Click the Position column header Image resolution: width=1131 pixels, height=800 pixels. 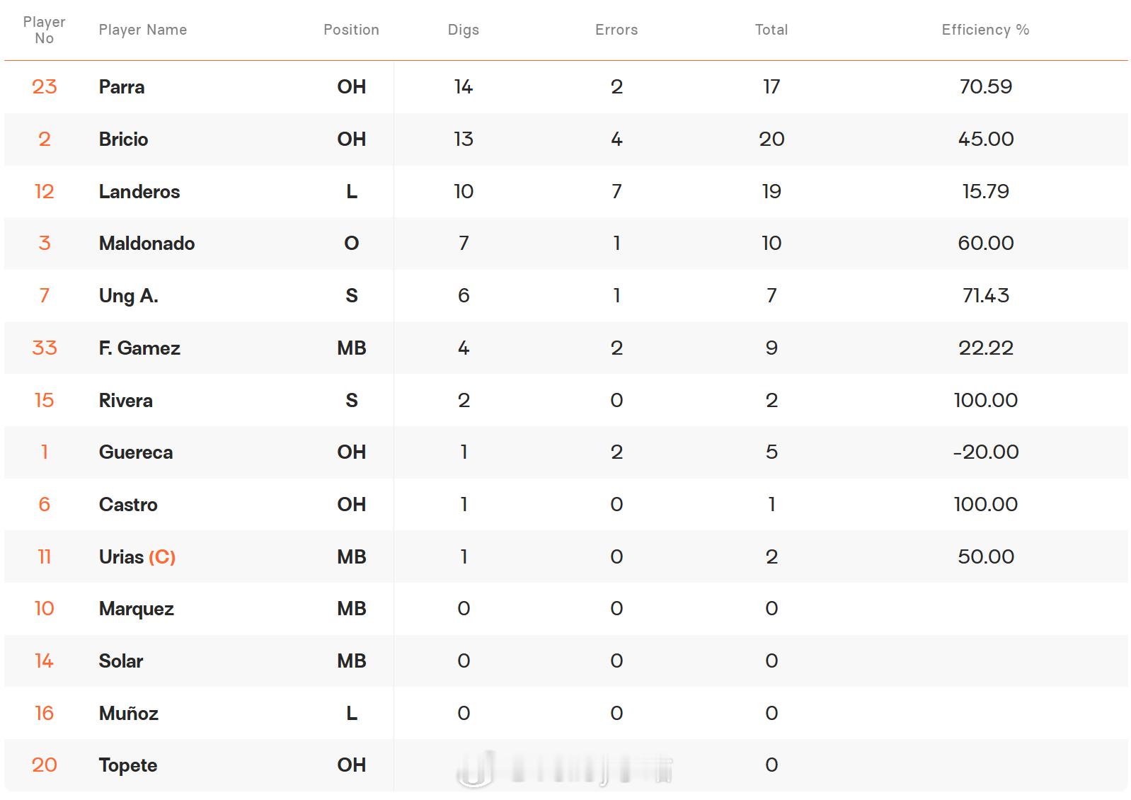tap(351, 30)
